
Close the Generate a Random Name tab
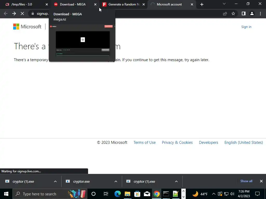[x=144, y=4]
